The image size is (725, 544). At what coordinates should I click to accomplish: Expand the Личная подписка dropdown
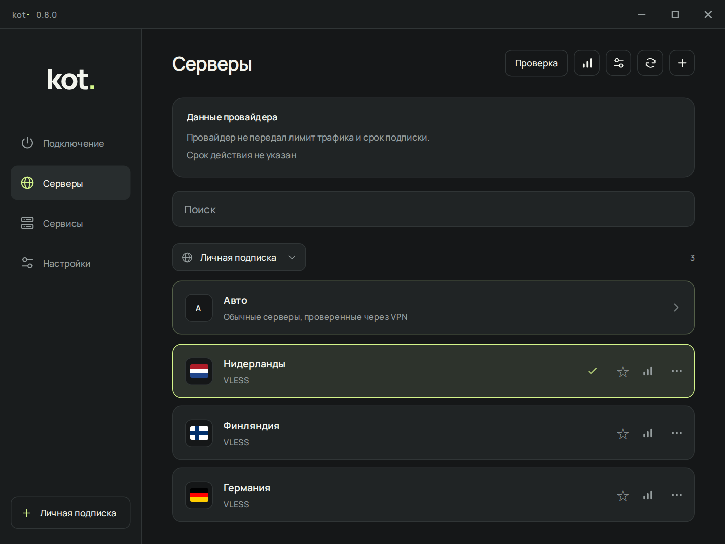tap(239, 257)
